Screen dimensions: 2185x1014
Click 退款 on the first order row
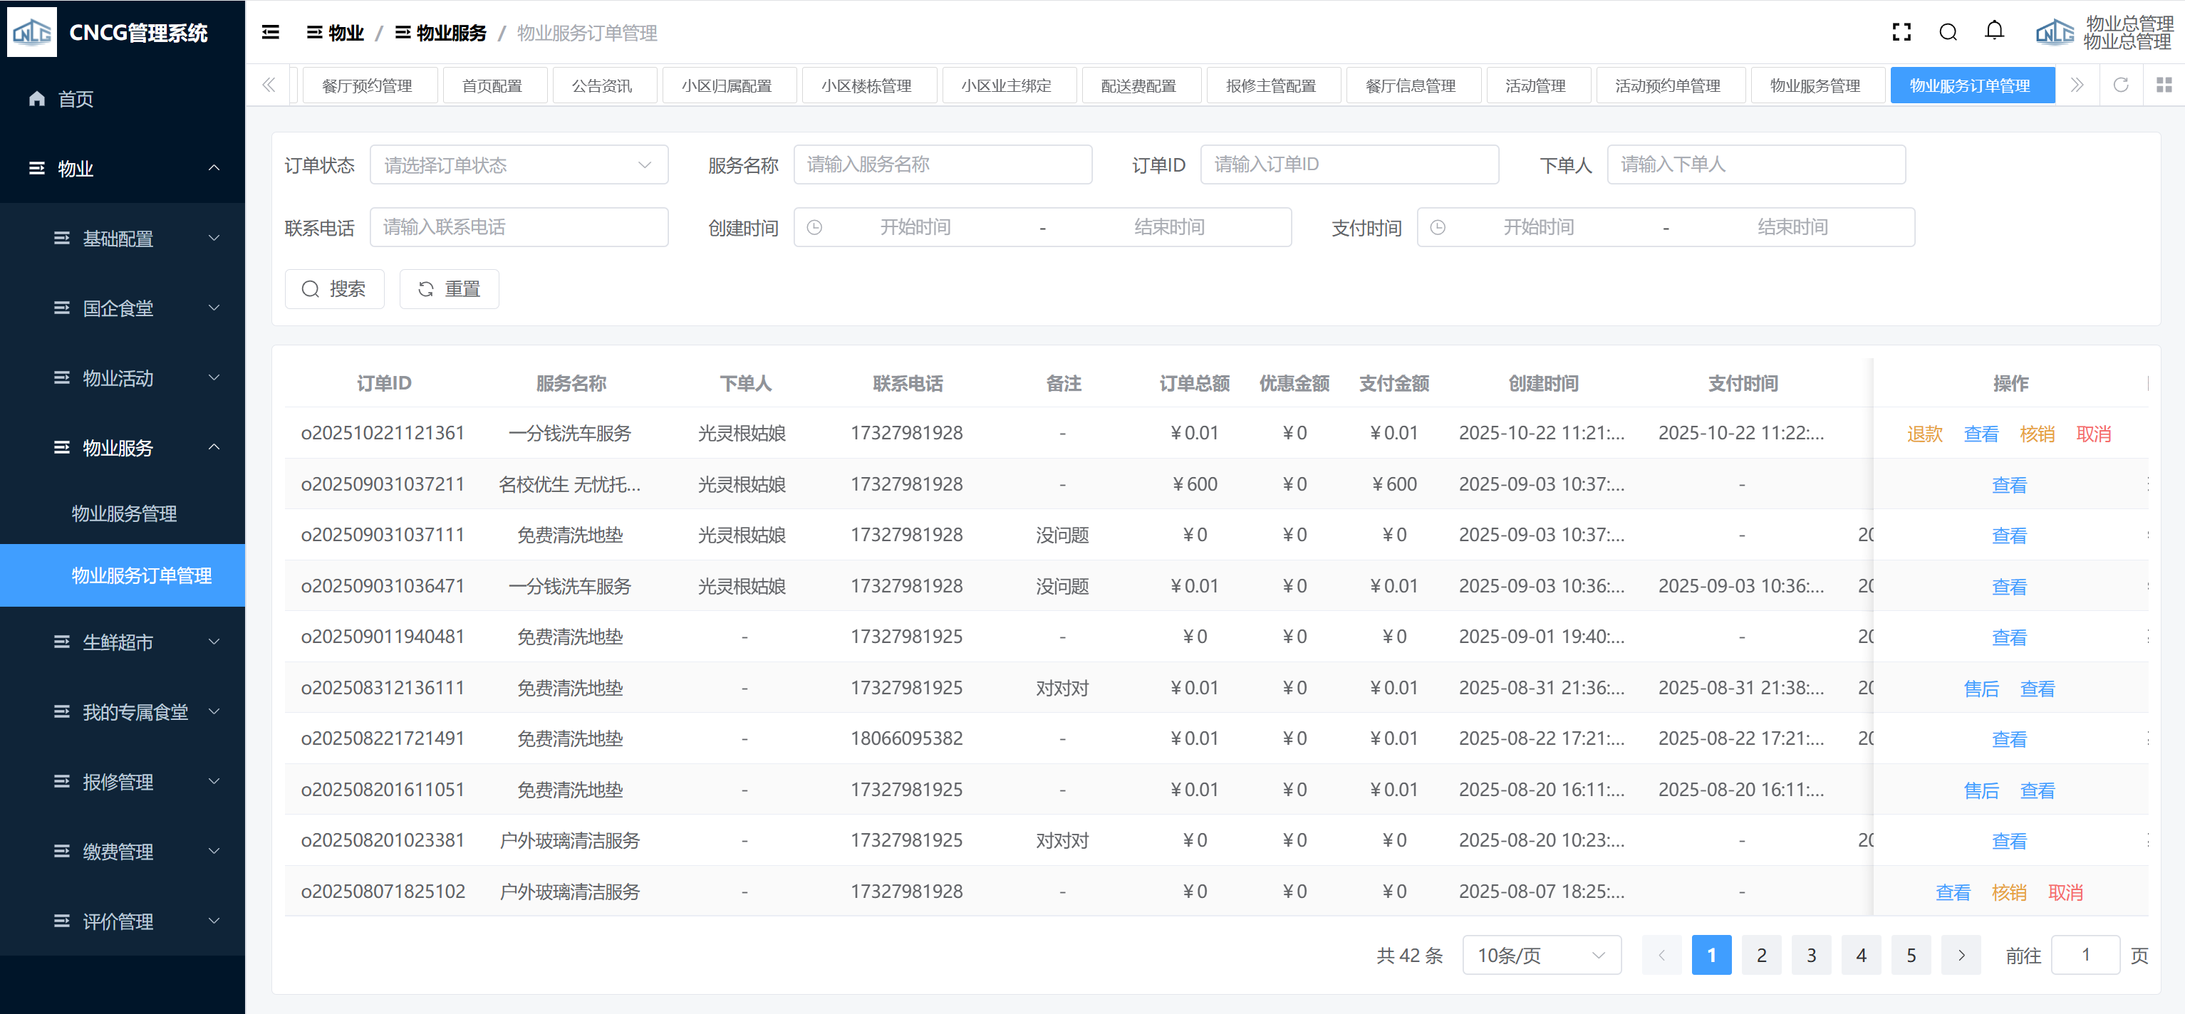click(x=1924, y=434)
